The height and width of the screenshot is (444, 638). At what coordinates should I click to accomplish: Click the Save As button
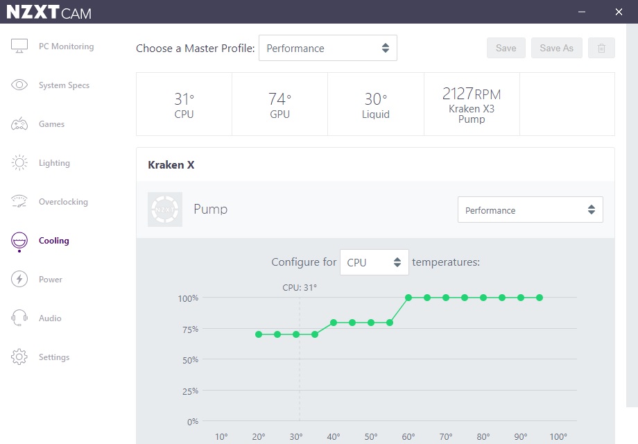[x=557, y=48]
